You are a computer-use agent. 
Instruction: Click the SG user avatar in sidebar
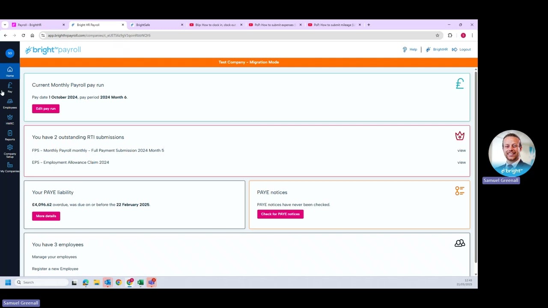(x=10, y=53)
